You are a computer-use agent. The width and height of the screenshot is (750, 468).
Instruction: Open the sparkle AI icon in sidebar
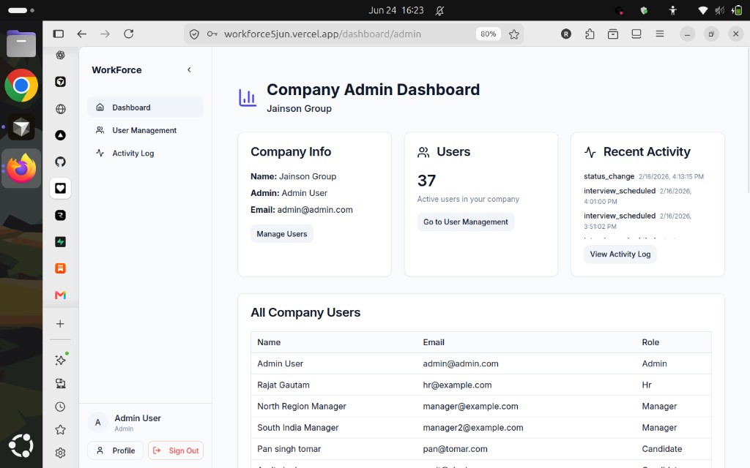(60, 360)
